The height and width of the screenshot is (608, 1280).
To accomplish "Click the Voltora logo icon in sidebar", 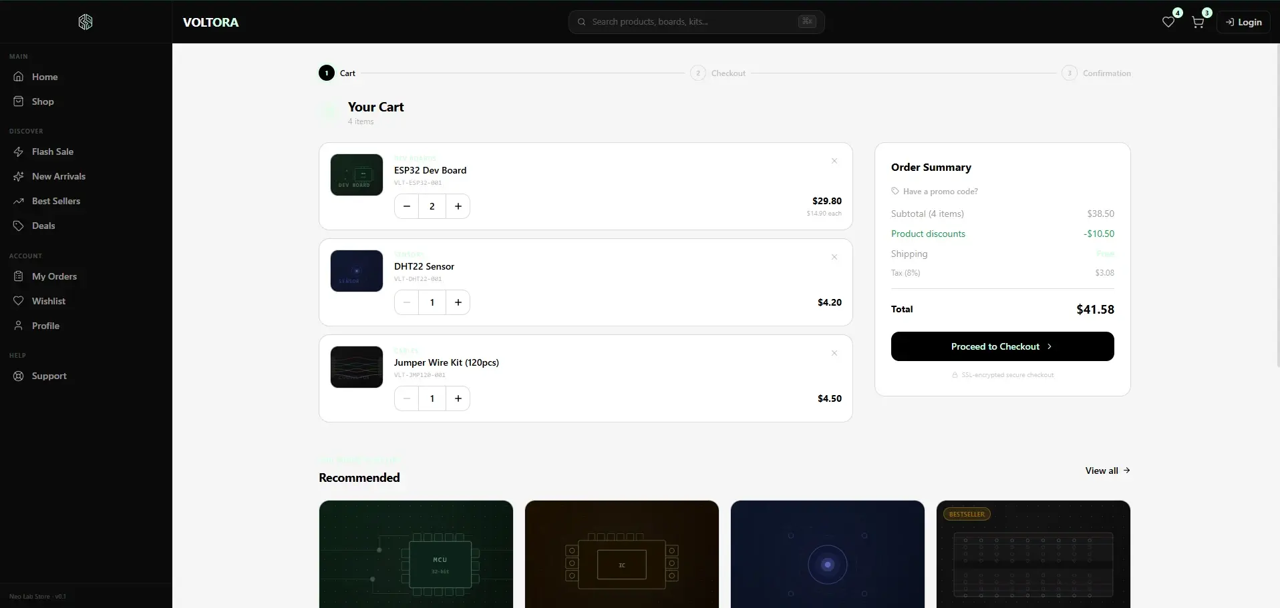I will coord(86,22).
